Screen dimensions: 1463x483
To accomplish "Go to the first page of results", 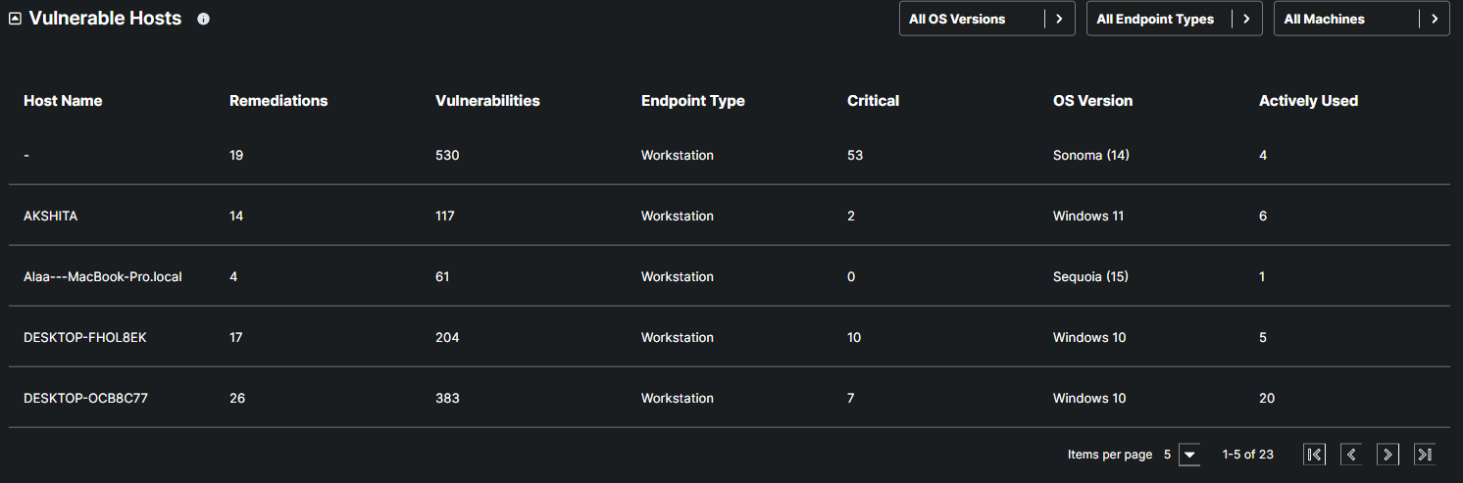I will coord(1314,455).
